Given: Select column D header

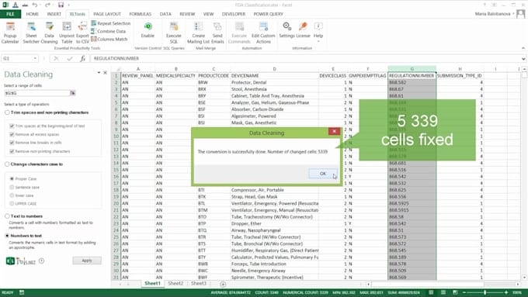Looking at the screenshot, I should (274, 69).
